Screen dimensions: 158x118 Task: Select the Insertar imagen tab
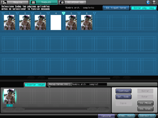pos(35,85)
